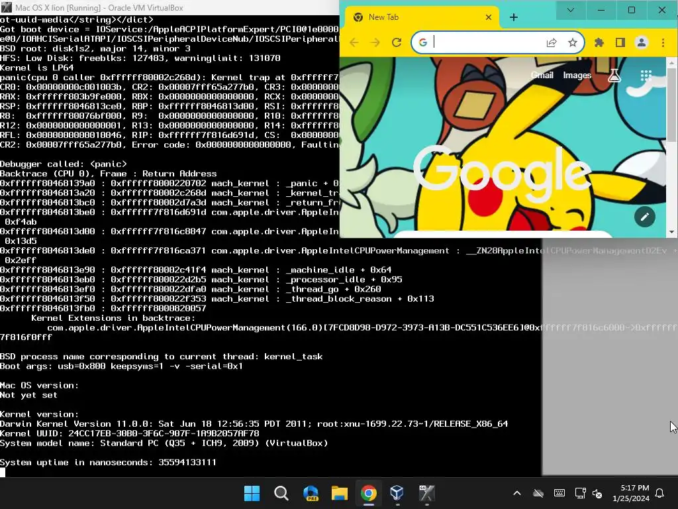The image size is (678, 509).
Task: Launch Microsoft Edge Preview from the taskbar
Action: [311, 493]
